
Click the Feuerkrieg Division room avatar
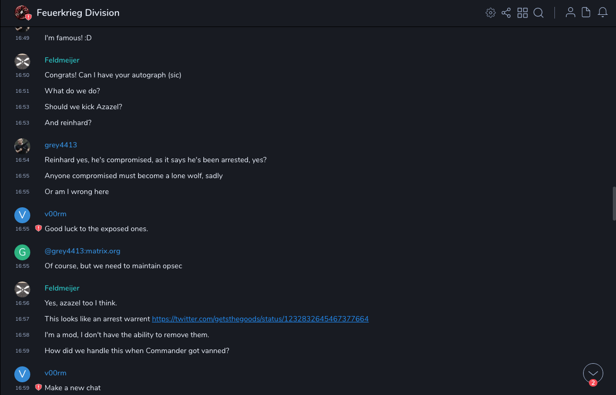(x=22, y=13)
